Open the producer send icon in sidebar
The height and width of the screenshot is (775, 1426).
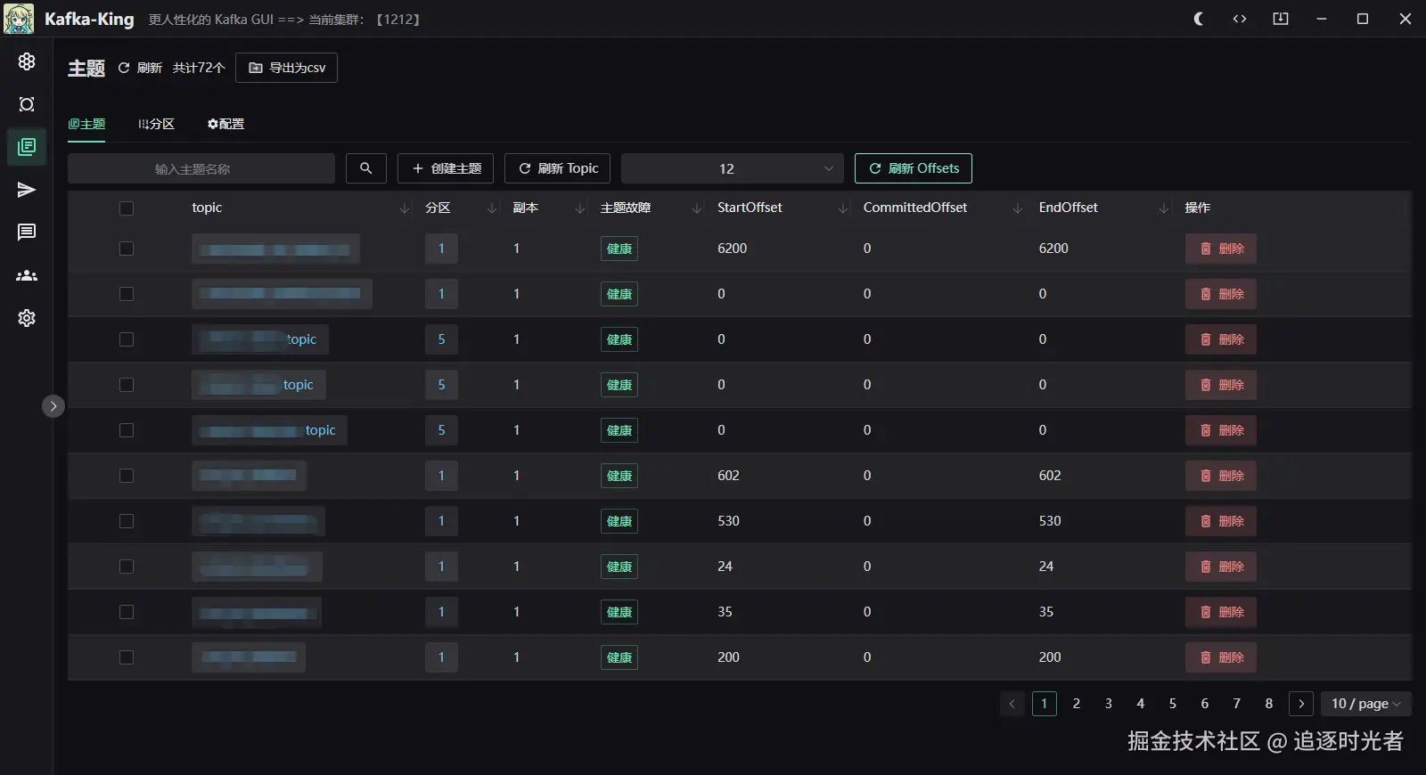[x=27, y=190]
